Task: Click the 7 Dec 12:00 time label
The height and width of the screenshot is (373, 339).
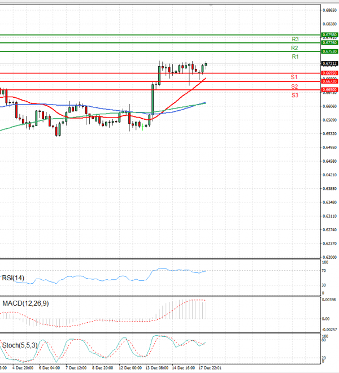Action: (76, 368)
